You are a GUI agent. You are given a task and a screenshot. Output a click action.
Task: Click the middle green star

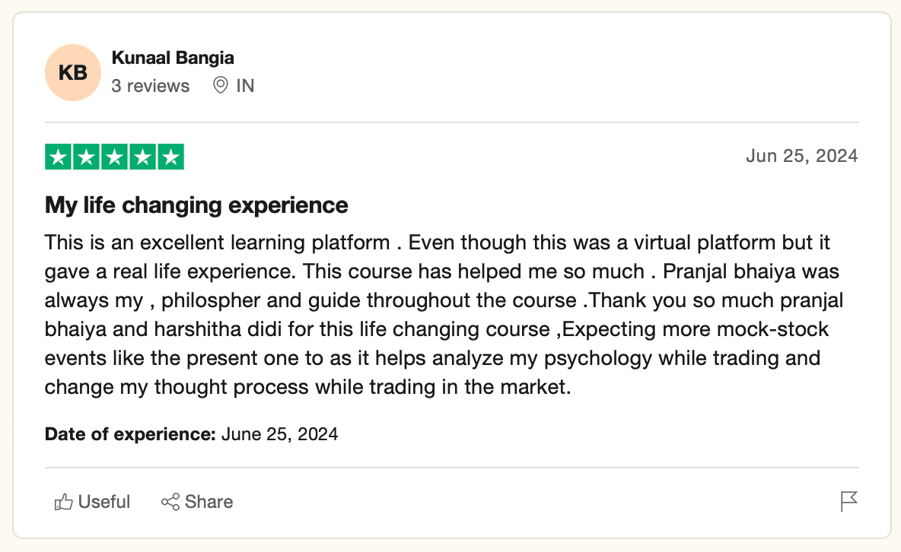point(114,157)
